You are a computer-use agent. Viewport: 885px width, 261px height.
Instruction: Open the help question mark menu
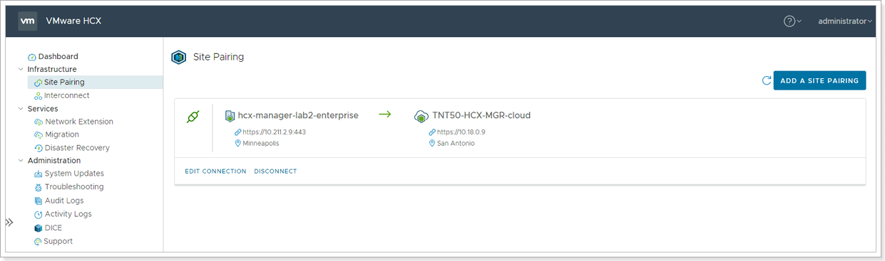point(792,21)
